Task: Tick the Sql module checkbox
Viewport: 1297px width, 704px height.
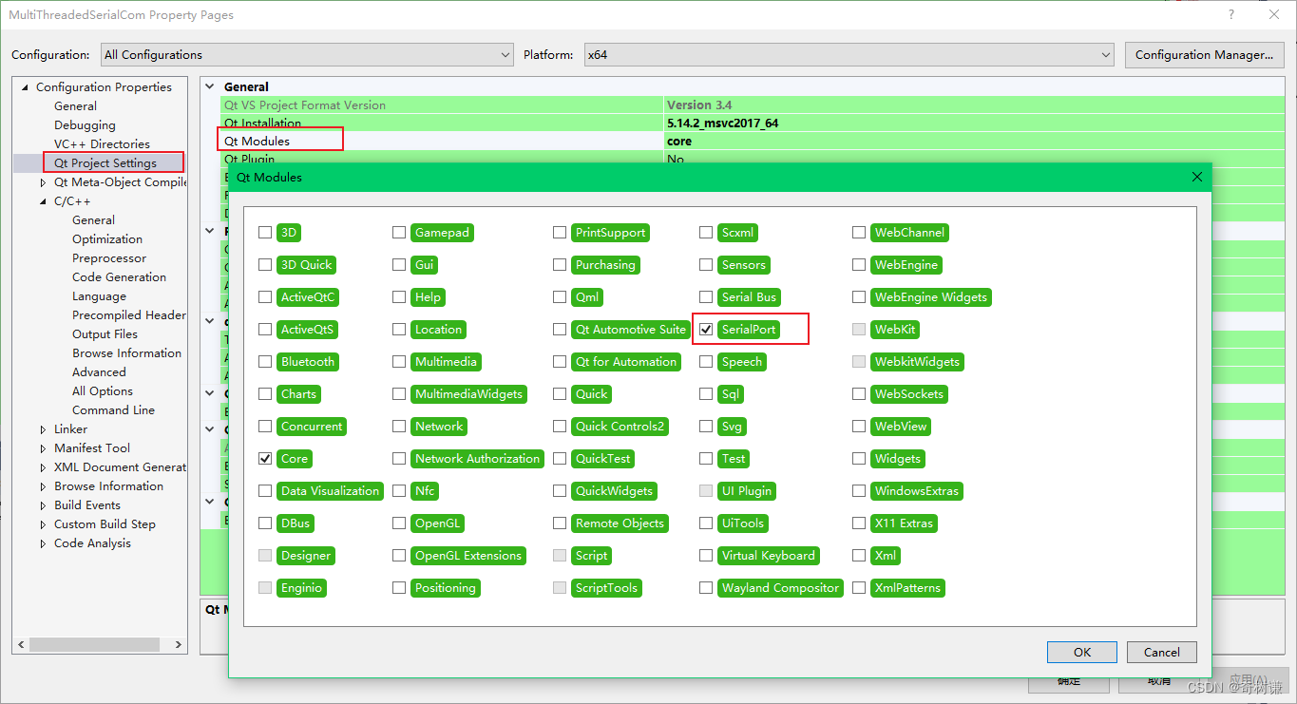Action: (706, 394)
